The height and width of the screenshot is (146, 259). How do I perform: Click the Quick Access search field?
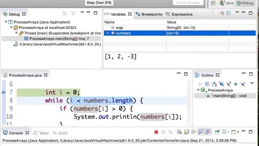188,3
